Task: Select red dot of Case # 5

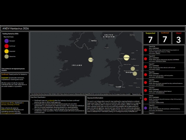Action: point(146,83)
